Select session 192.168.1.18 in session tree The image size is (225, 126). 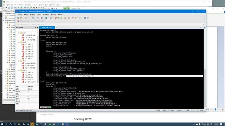(x=29, y=51)
